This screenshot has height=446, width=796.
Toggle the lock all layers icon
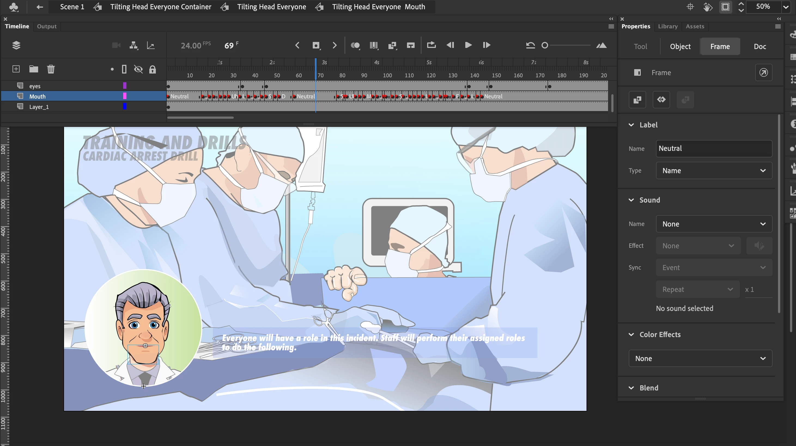point(152,69)
